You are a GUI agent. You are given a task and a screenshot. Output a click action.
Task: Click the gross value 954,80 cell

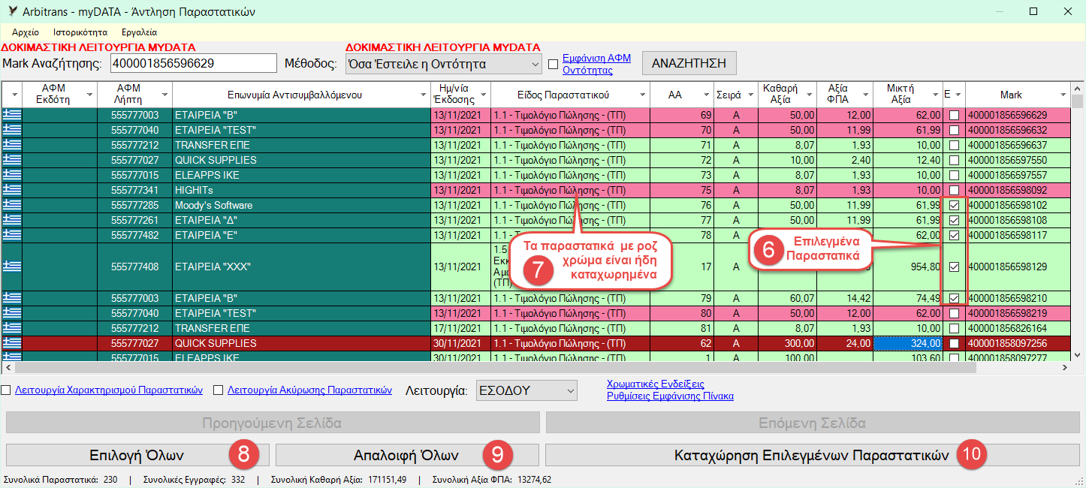point(909,267)
